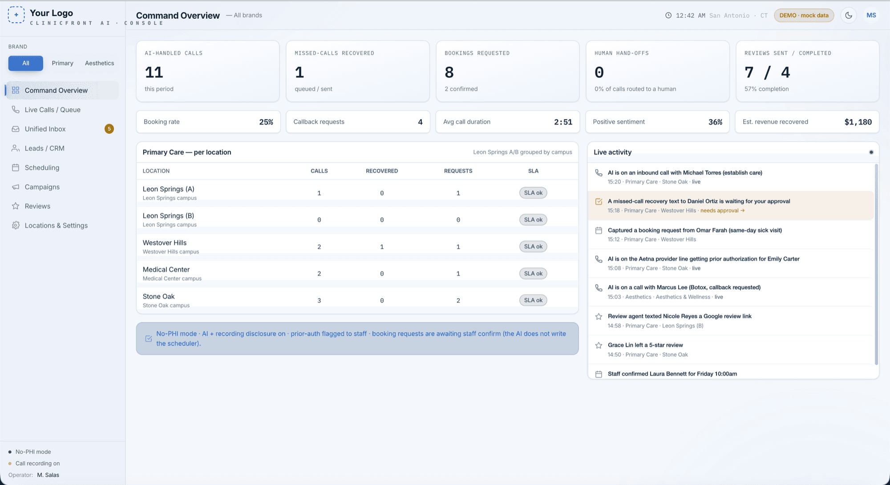Viewport: 890px width, 485px height.
Task: Click SLA ok badge for Leon Springs (A)
Action: pos(533,193)
